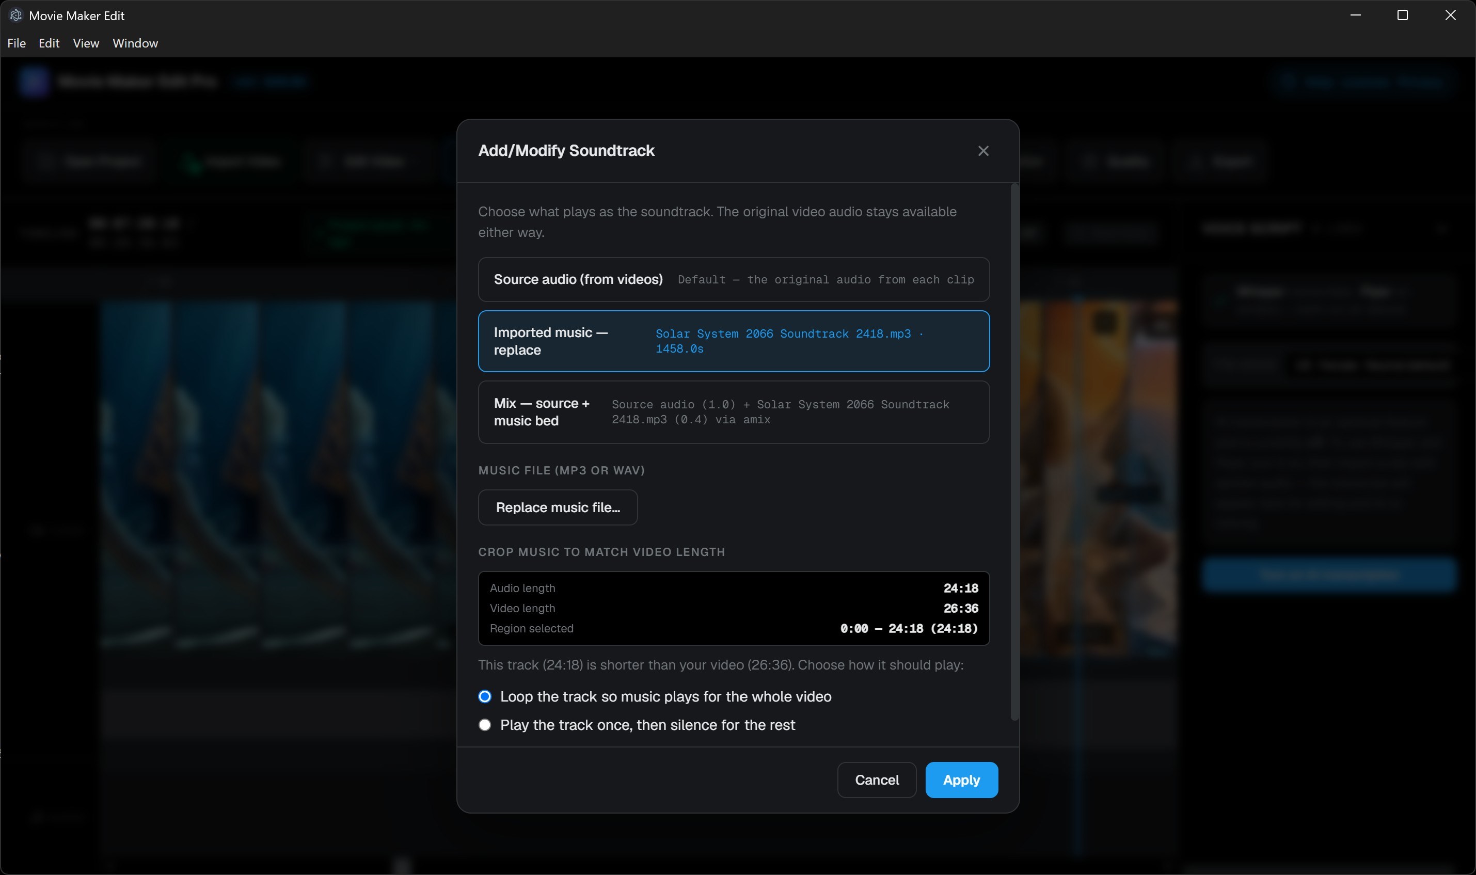Click the dialog's vertical scrollbar
Image resolution: width=1476 pixels, height=875 pixels.
1015,452
